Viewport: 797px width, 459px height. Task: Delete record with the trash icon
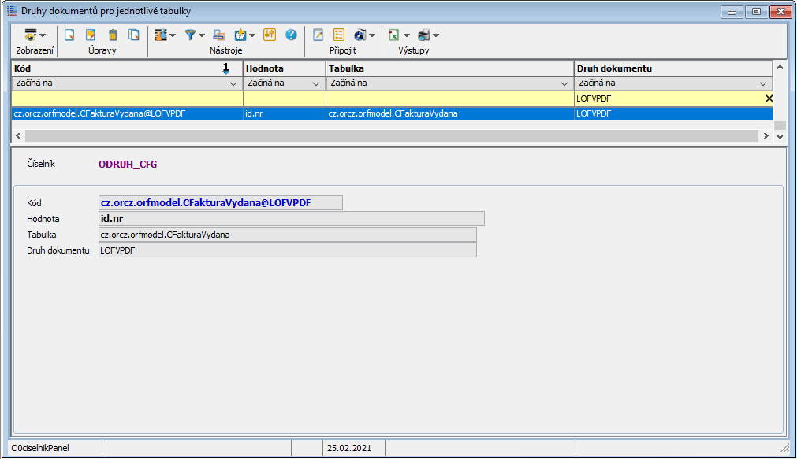113,35
